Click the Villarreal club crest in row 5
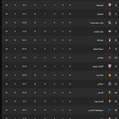Viewport: 119px width, 119px height. point(110,14)
